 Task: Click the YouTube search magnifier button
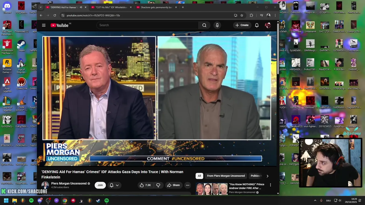point(204,25)
